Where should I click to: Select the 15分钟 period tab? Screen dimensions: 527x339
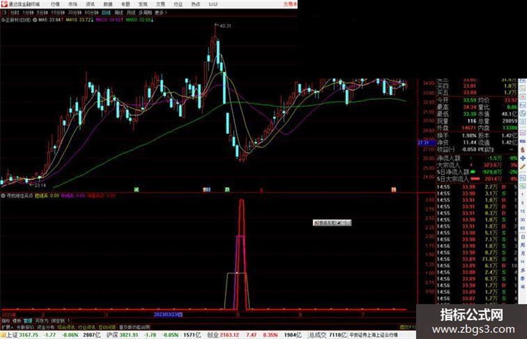click(x=58, y=13)
